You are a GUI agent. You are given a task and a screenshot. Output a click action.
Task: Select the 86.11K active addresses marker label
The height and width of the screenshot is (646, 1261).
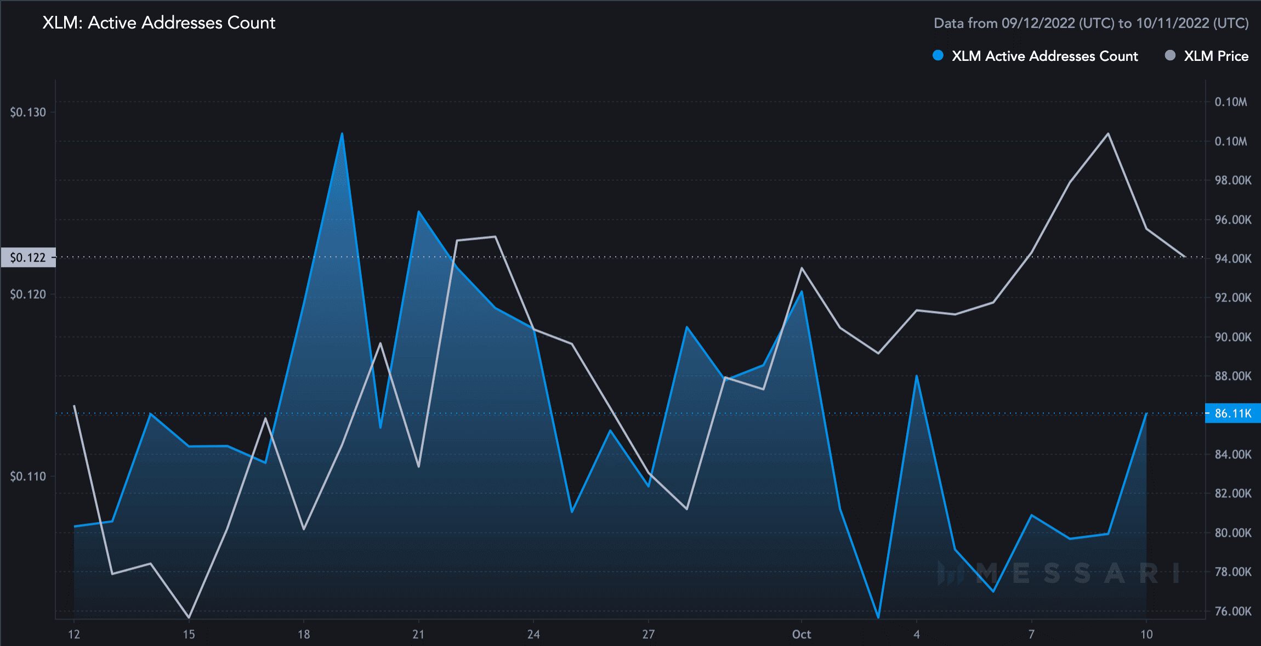coord(1233,413)
